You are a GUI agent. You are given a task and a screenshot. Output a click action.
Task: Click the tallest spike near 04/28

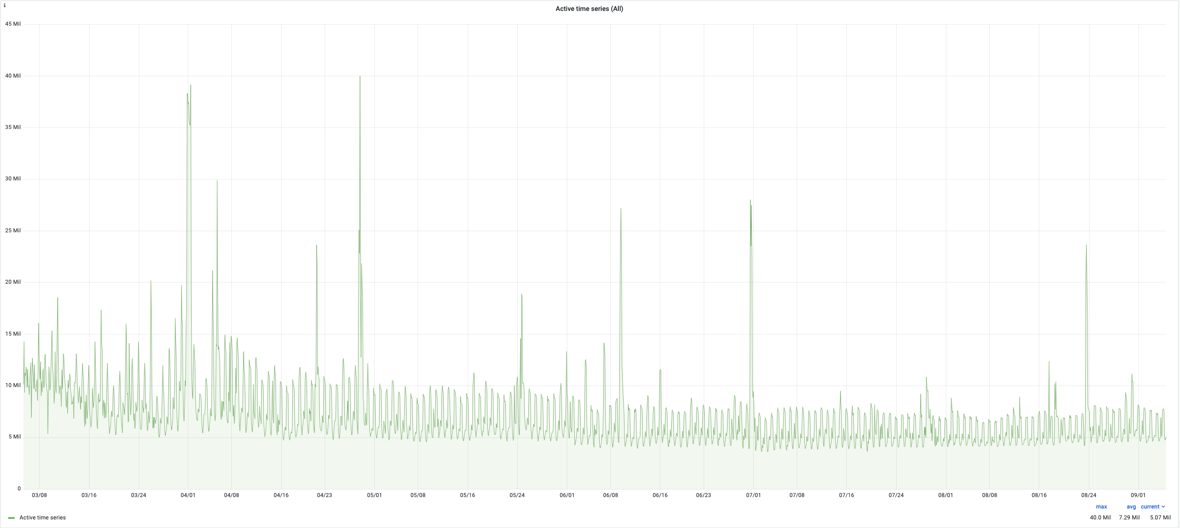[x=359, y=76]
